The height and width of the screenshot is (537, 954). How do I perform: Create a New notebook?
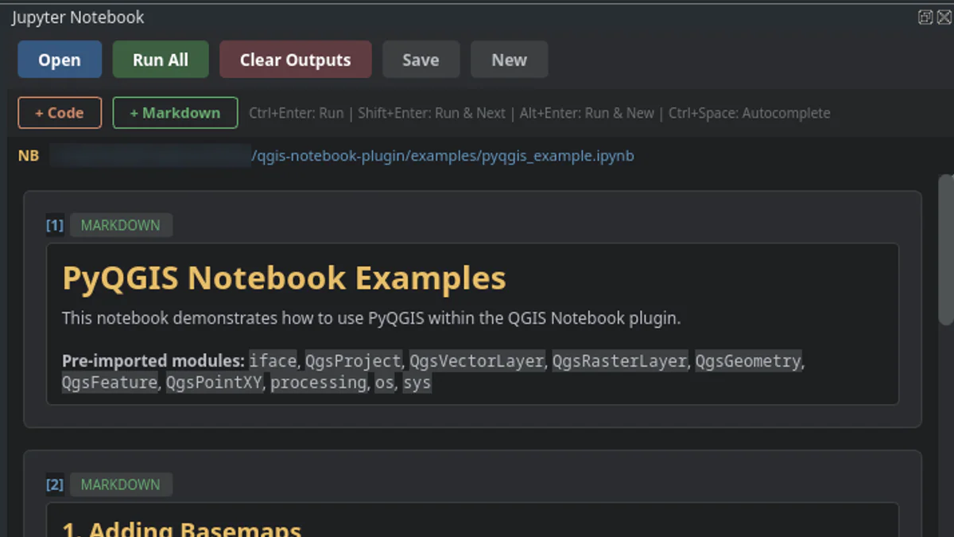[x=509, y=59]
